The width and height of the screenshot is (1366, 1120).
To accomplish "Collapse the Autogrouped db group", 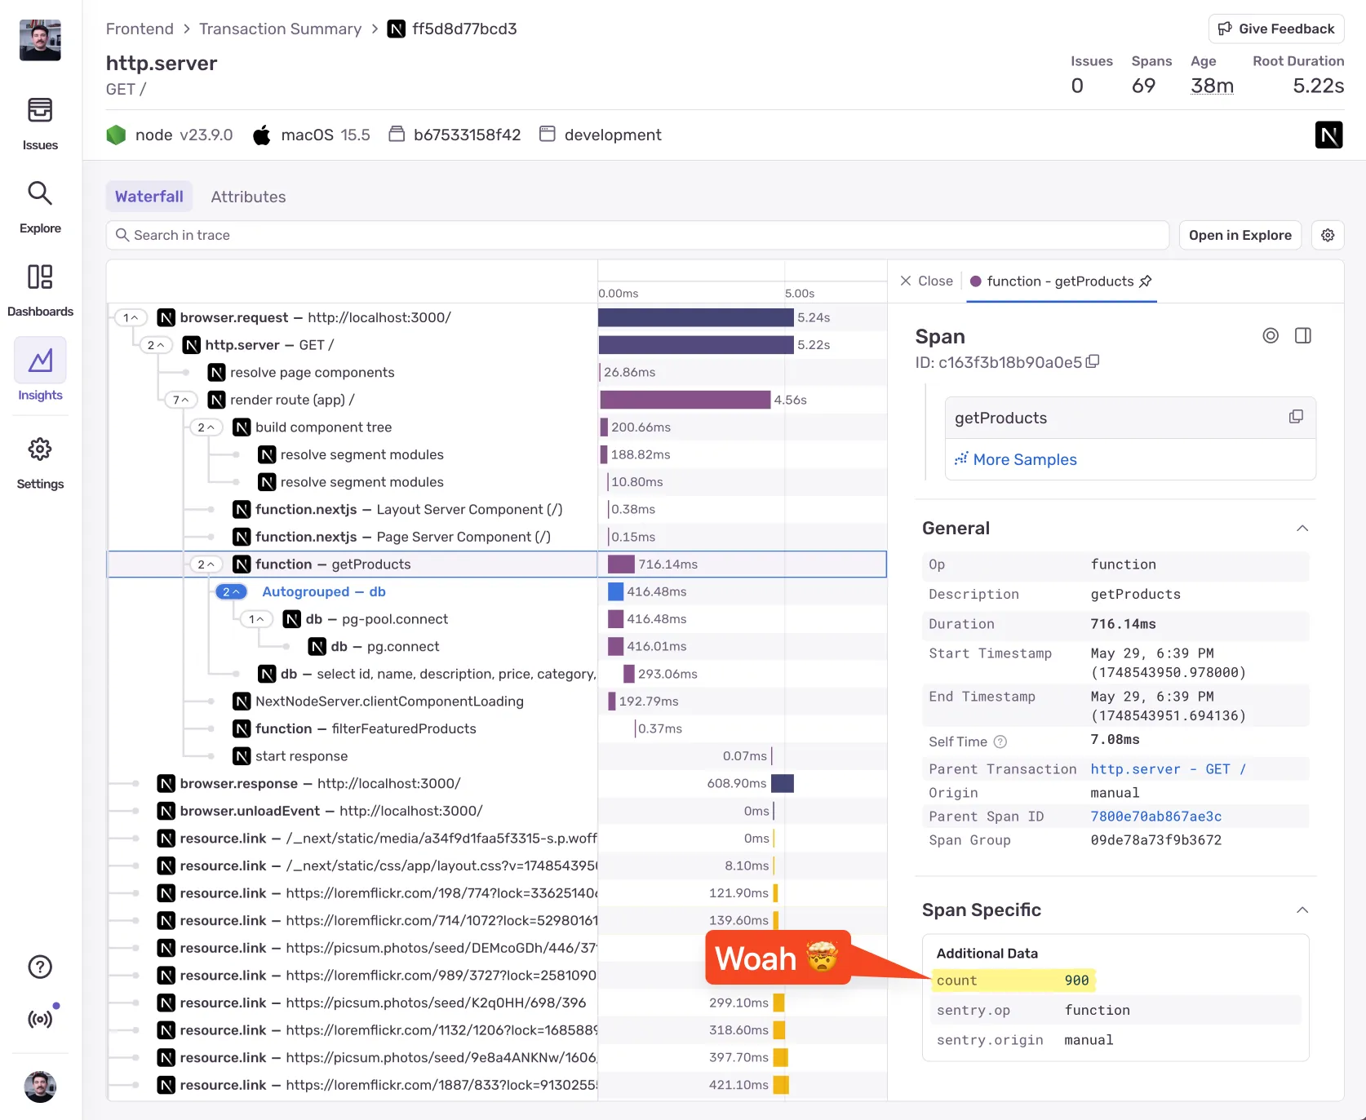I will (231, 591).
